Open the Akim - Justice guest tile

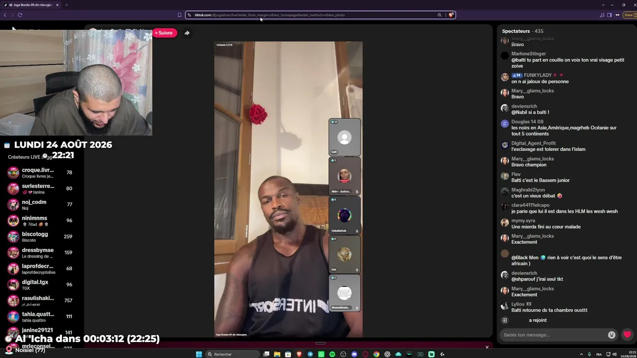[x=344, y=176]
